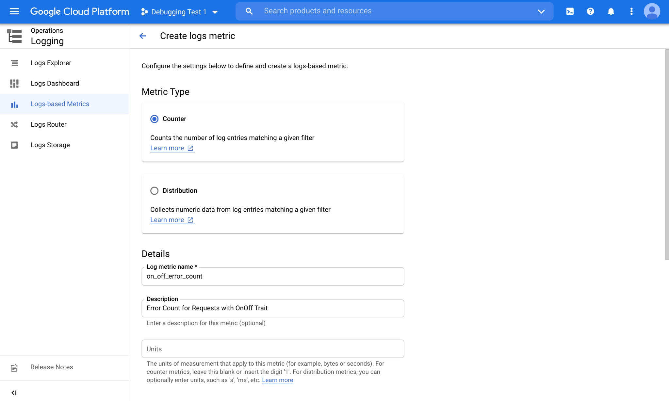
Task: Open the notifications bell
Action: 611,11
